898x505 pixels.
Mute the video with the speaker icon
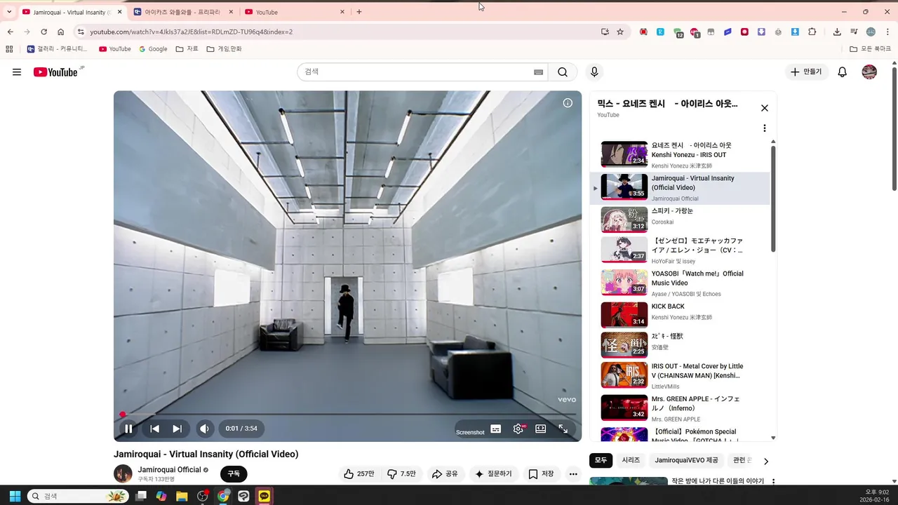[204, 429]
